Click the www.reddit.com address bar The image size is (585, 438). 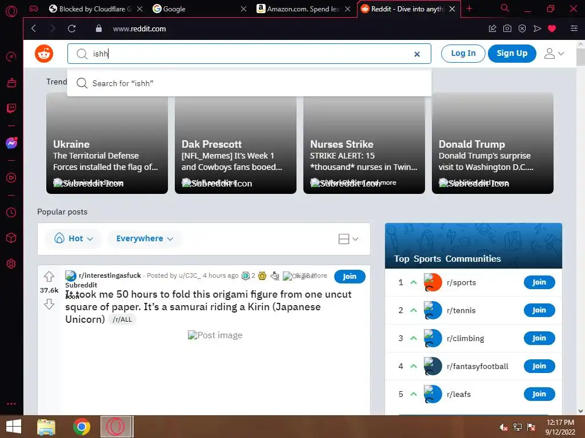139,29
